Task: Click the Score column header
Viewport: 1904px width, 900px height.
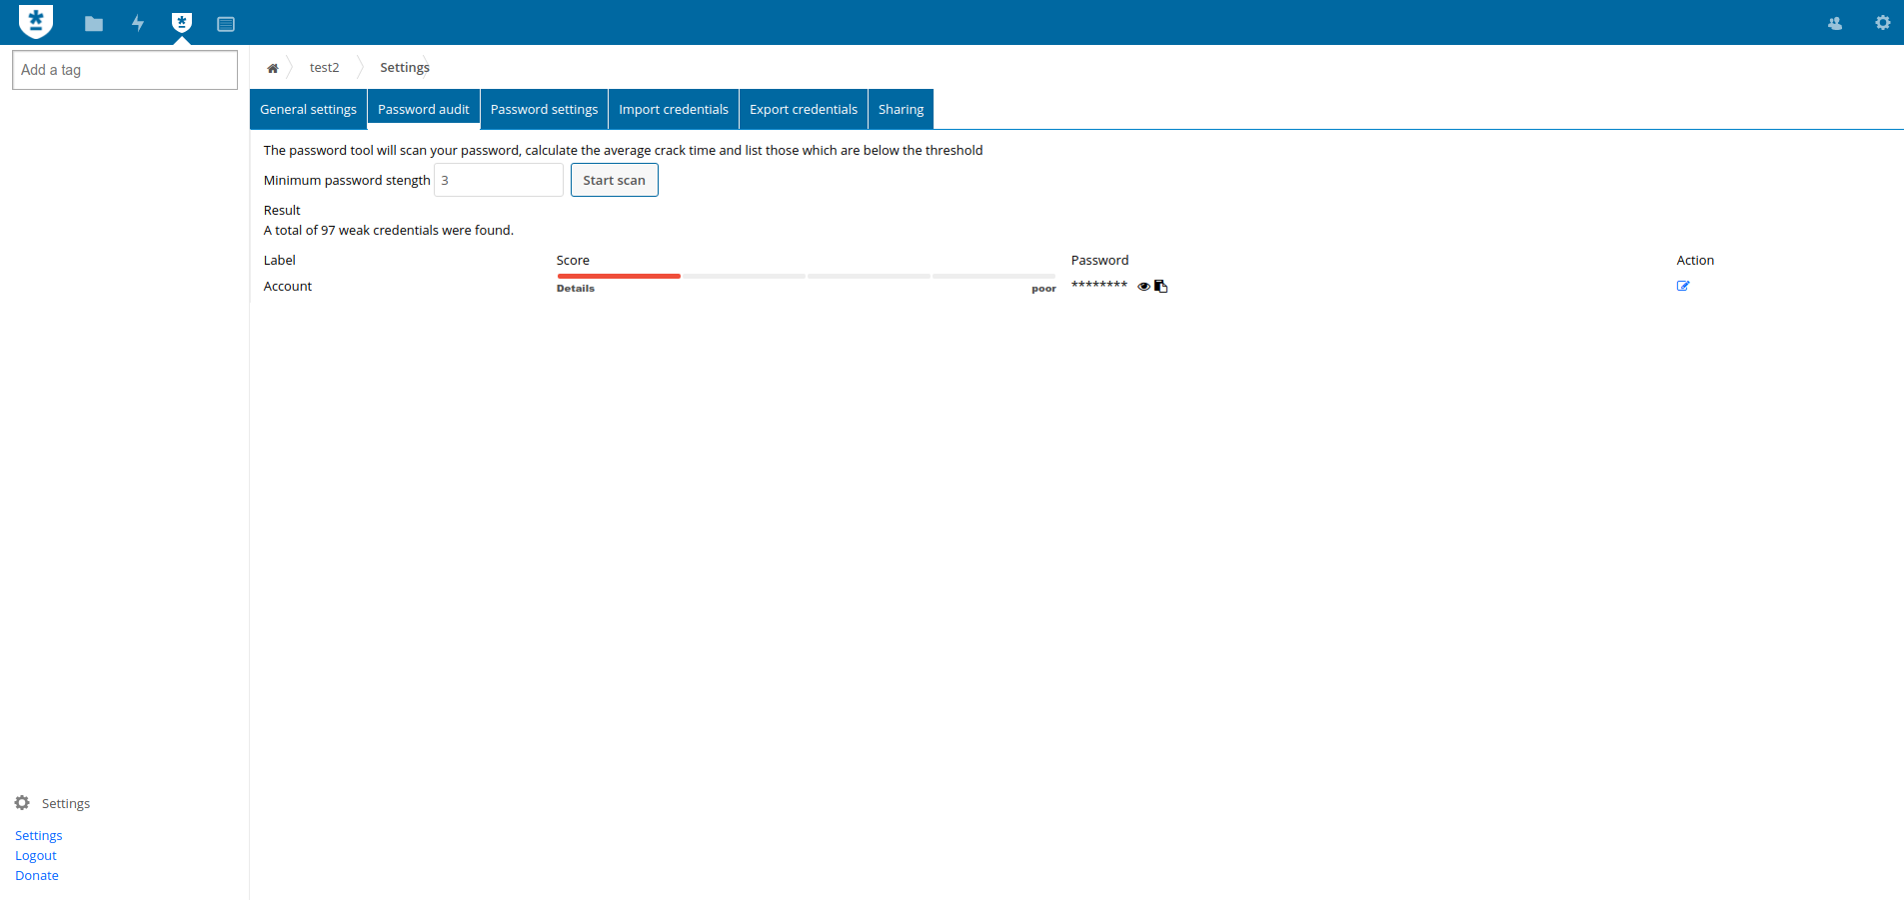Action: pyautogui.click(x=573, y=260)
